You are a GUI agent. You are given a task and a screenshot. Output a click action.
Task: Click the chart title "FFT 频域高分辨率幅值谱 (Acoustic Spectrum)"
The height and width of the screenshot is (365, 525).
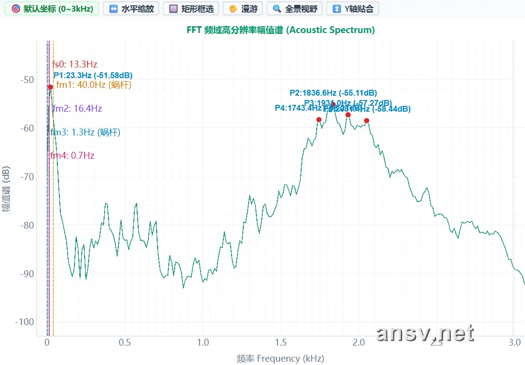tap(281, 30)
